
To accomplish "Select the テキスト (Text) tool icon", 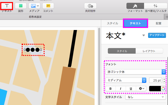I will 7,6.
